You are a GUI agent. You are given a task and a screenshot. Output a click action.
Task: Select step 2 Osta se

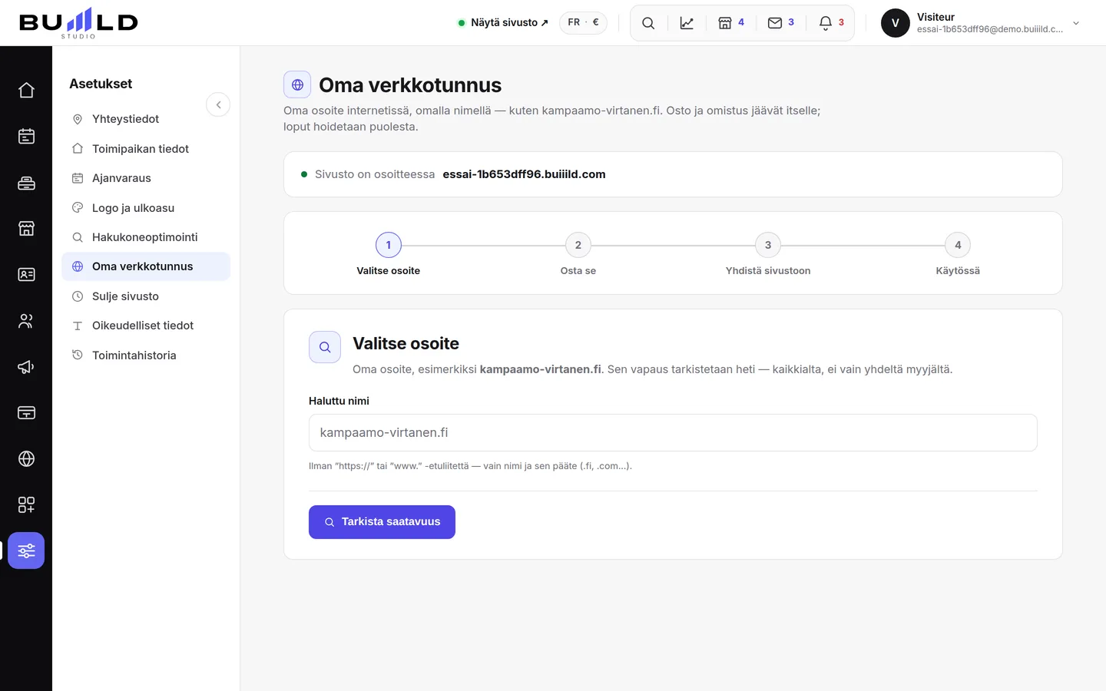pyautogui.click(x=578, y=254)
